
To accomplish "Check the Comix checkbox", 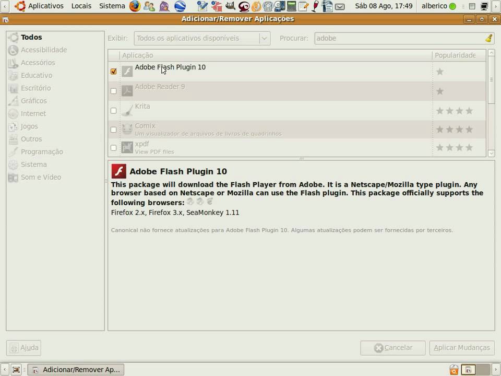I will pyautogui.click(x=113, y=130).
